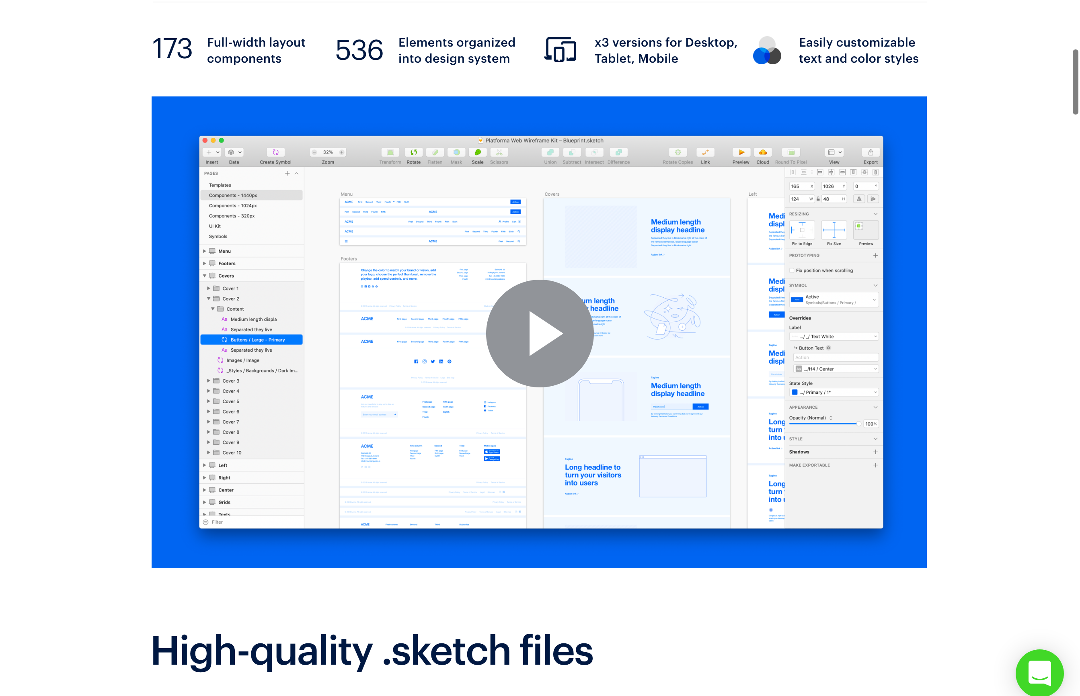This screenshot has height=696, width=1080.
Task: Select the Rotate tool in toolbar
Action: click(413, 152)
